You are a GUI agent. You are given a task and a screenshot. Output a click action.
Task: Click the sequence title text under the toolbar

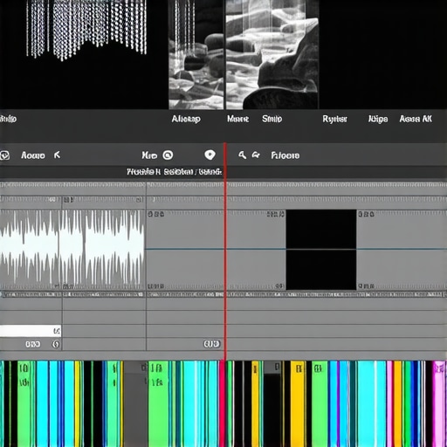click(x=174, y=172)
